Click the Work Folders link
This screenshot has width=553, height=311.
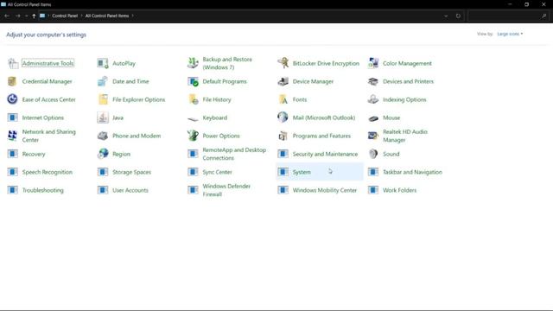pos(399,190)
